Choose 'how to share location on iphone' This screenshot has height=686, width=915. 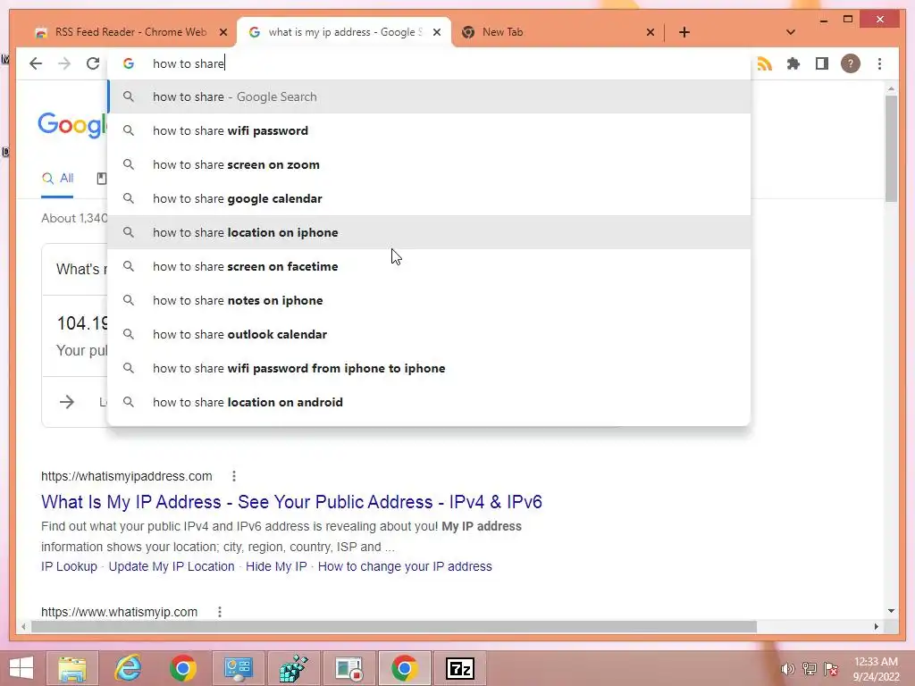pos(429,232)
